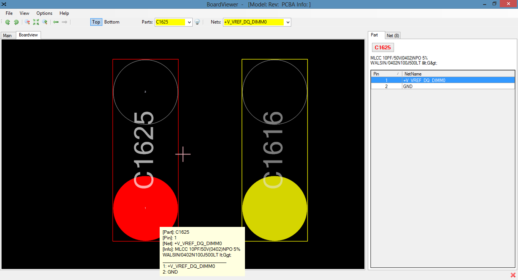Click the light bulb highlight icon
The height and width of the screenshot is (280, 518).
pos(197,22)
